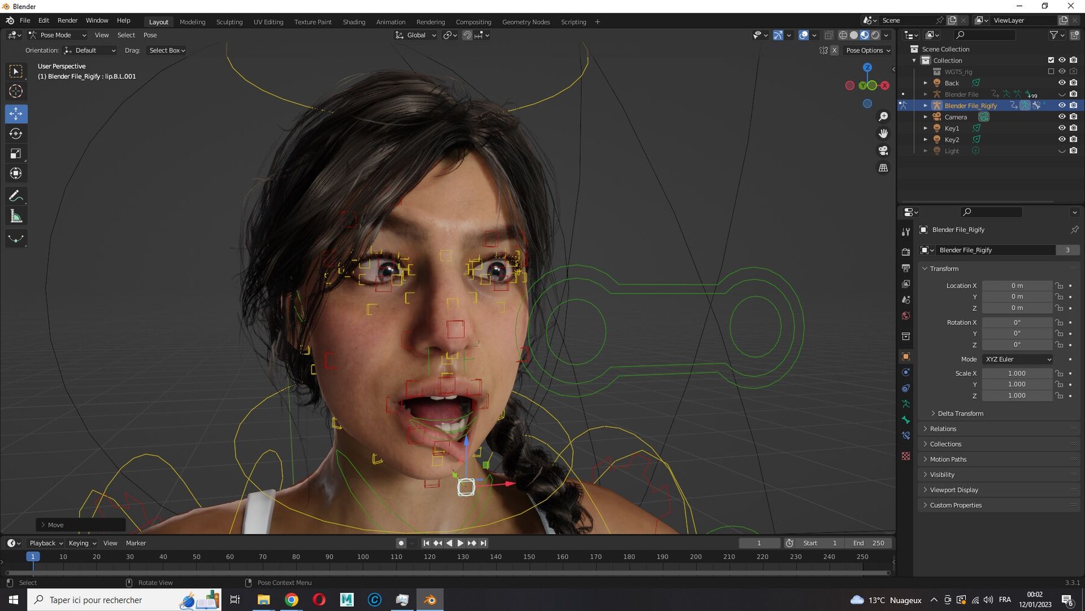1085x611 pixels.
Task: Click the Scale X value field
Action: pos(1017,373)
